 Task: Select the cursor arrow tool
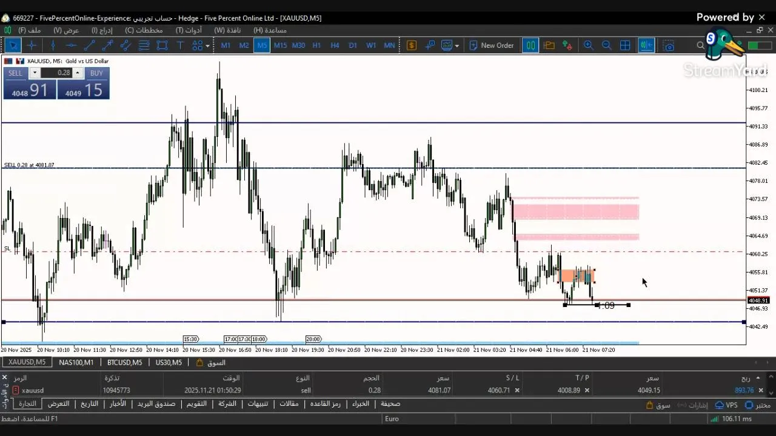[x=13, y=45]
